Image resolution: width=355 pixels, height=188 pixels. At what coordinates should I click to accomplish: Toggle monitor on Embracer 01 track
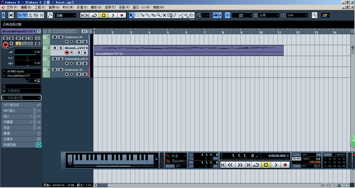pyautogui.click(x=72, y=41)
